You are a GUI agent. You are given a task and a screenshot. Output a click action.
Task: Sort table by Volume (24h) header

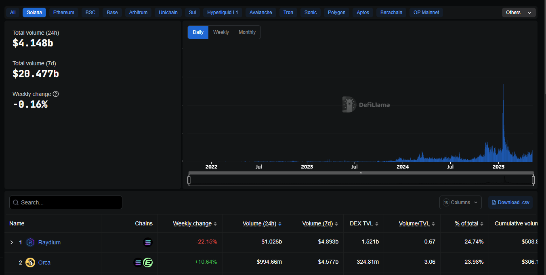click(x=259, y=223)
